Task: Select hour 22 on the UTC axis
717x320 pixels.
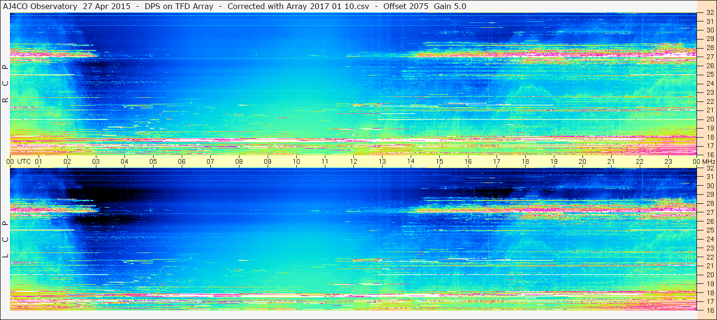Action: pyautogui.click(x=640, y=161)
